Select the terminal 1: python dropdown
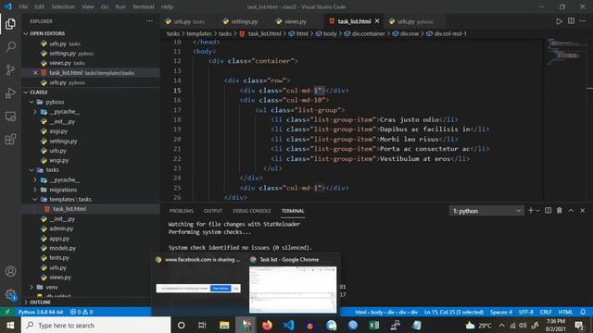 pyautogui.click(x=486, y=211)
